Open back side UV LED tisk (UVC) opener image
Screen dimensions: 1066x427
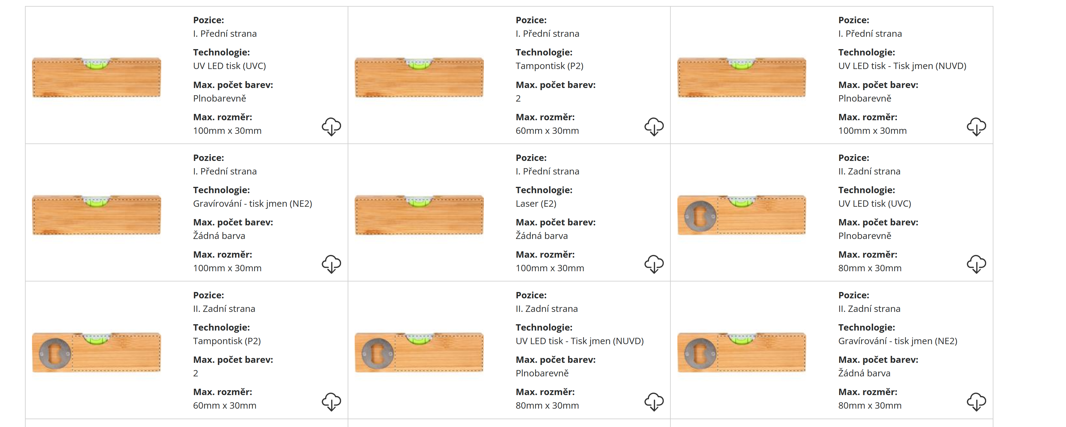point(741,215)
